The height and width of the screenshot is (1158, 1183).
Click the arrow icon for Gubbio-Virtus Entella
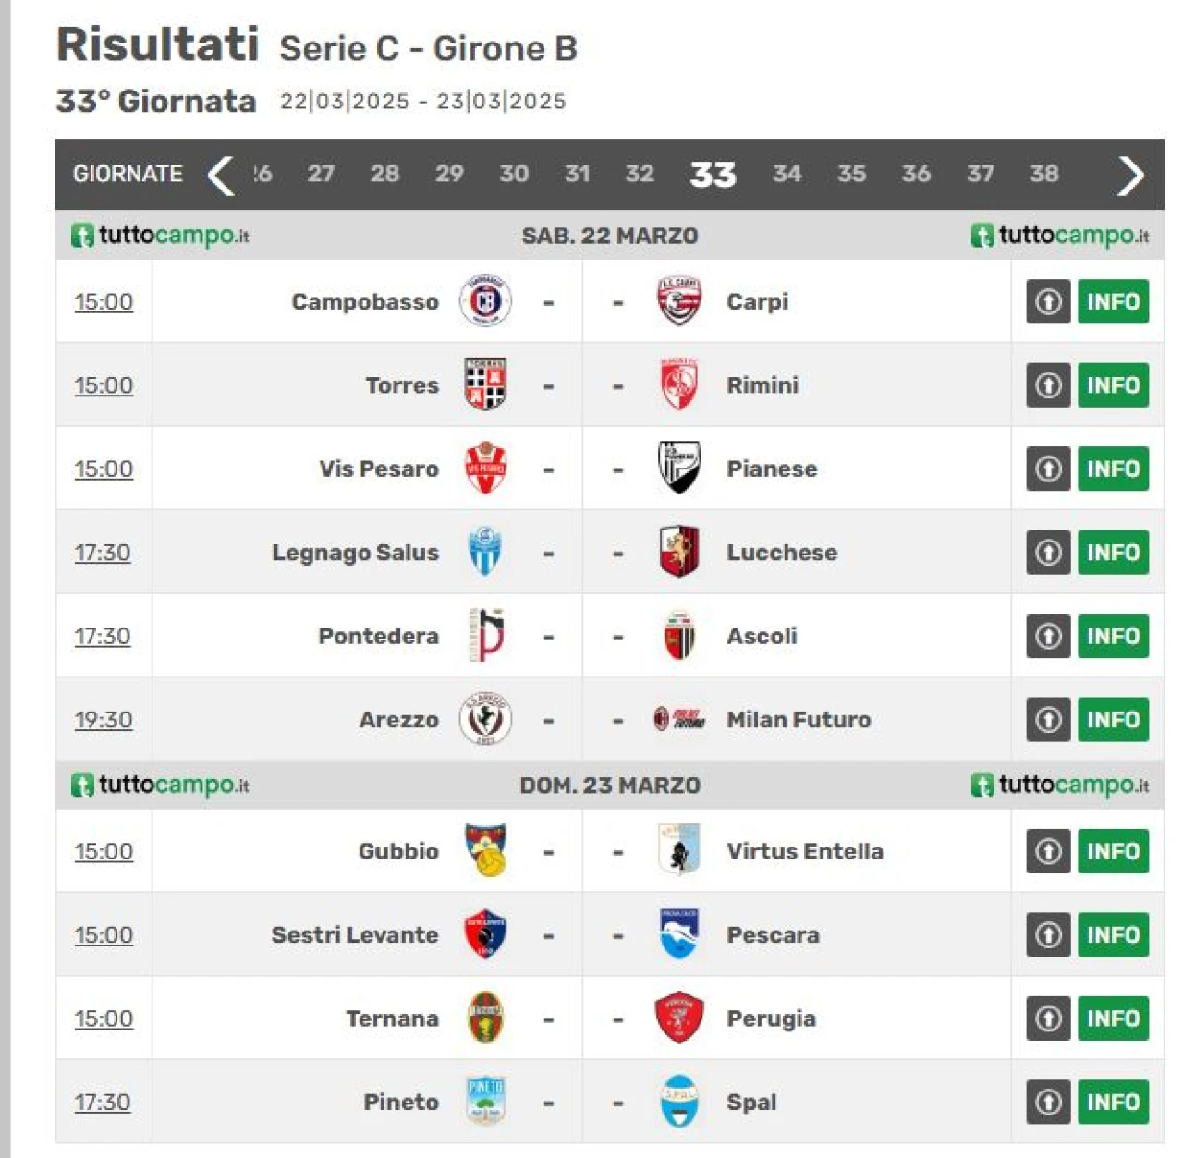click(1048, 851)
